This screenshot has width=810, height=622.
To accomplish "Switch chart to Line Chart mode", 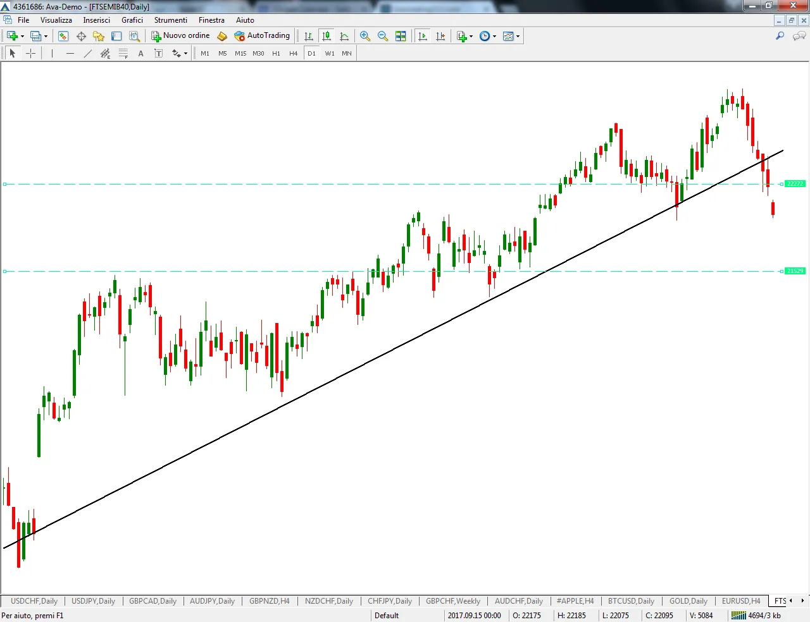I will 344,36.
